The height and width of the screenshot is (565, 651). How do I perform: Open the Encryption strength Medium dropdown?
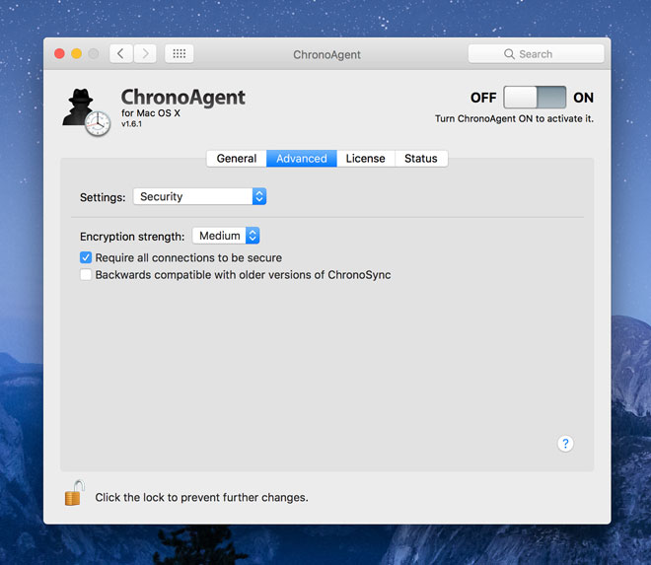tap(226, 236)
